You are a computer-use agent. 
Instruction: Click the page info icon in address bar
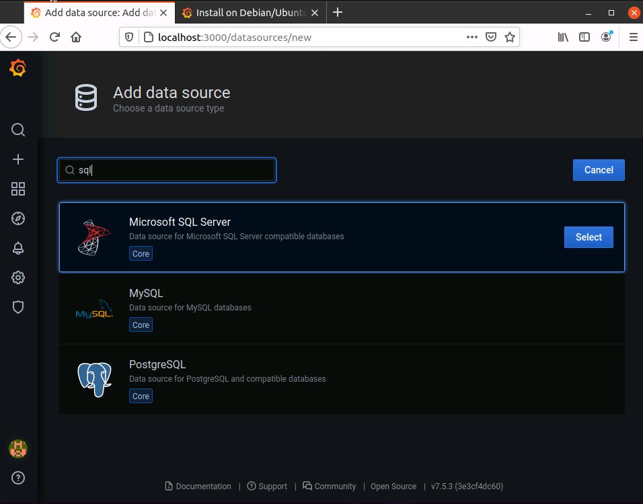tap(149, 37)
